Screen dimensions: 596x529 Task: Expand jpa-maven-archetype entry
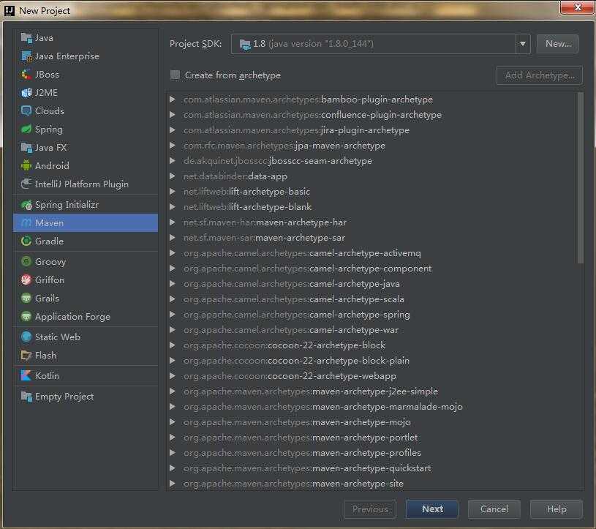pos(172,146)
